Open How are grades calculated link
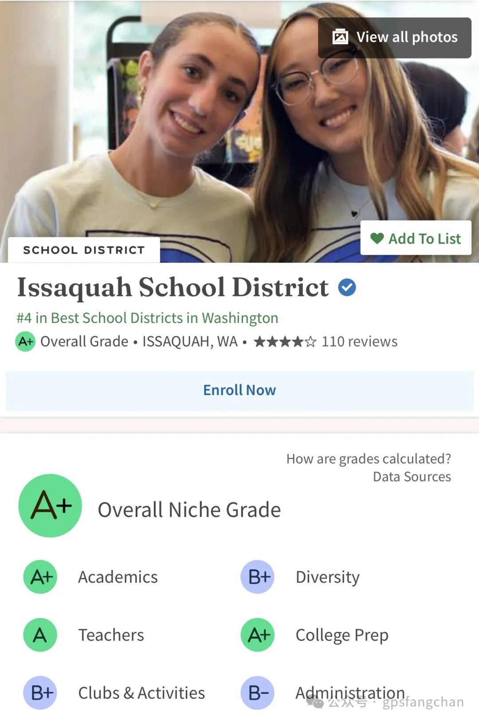This screenshot has width=479, height=721. pyautogui.click(x=369, y=459)
